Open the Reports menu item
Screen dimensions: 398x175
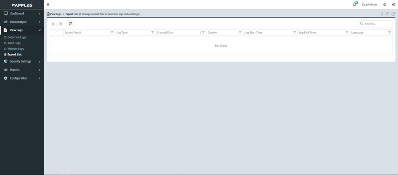coord(15,70)
